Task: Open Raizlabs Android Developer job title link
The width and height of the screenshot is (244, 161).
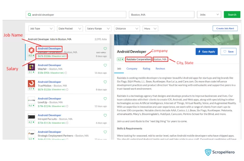Action: point(50,49)
